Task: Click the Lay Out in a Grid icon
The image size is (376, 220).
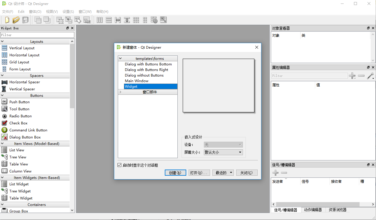Action: click(136, 20)
